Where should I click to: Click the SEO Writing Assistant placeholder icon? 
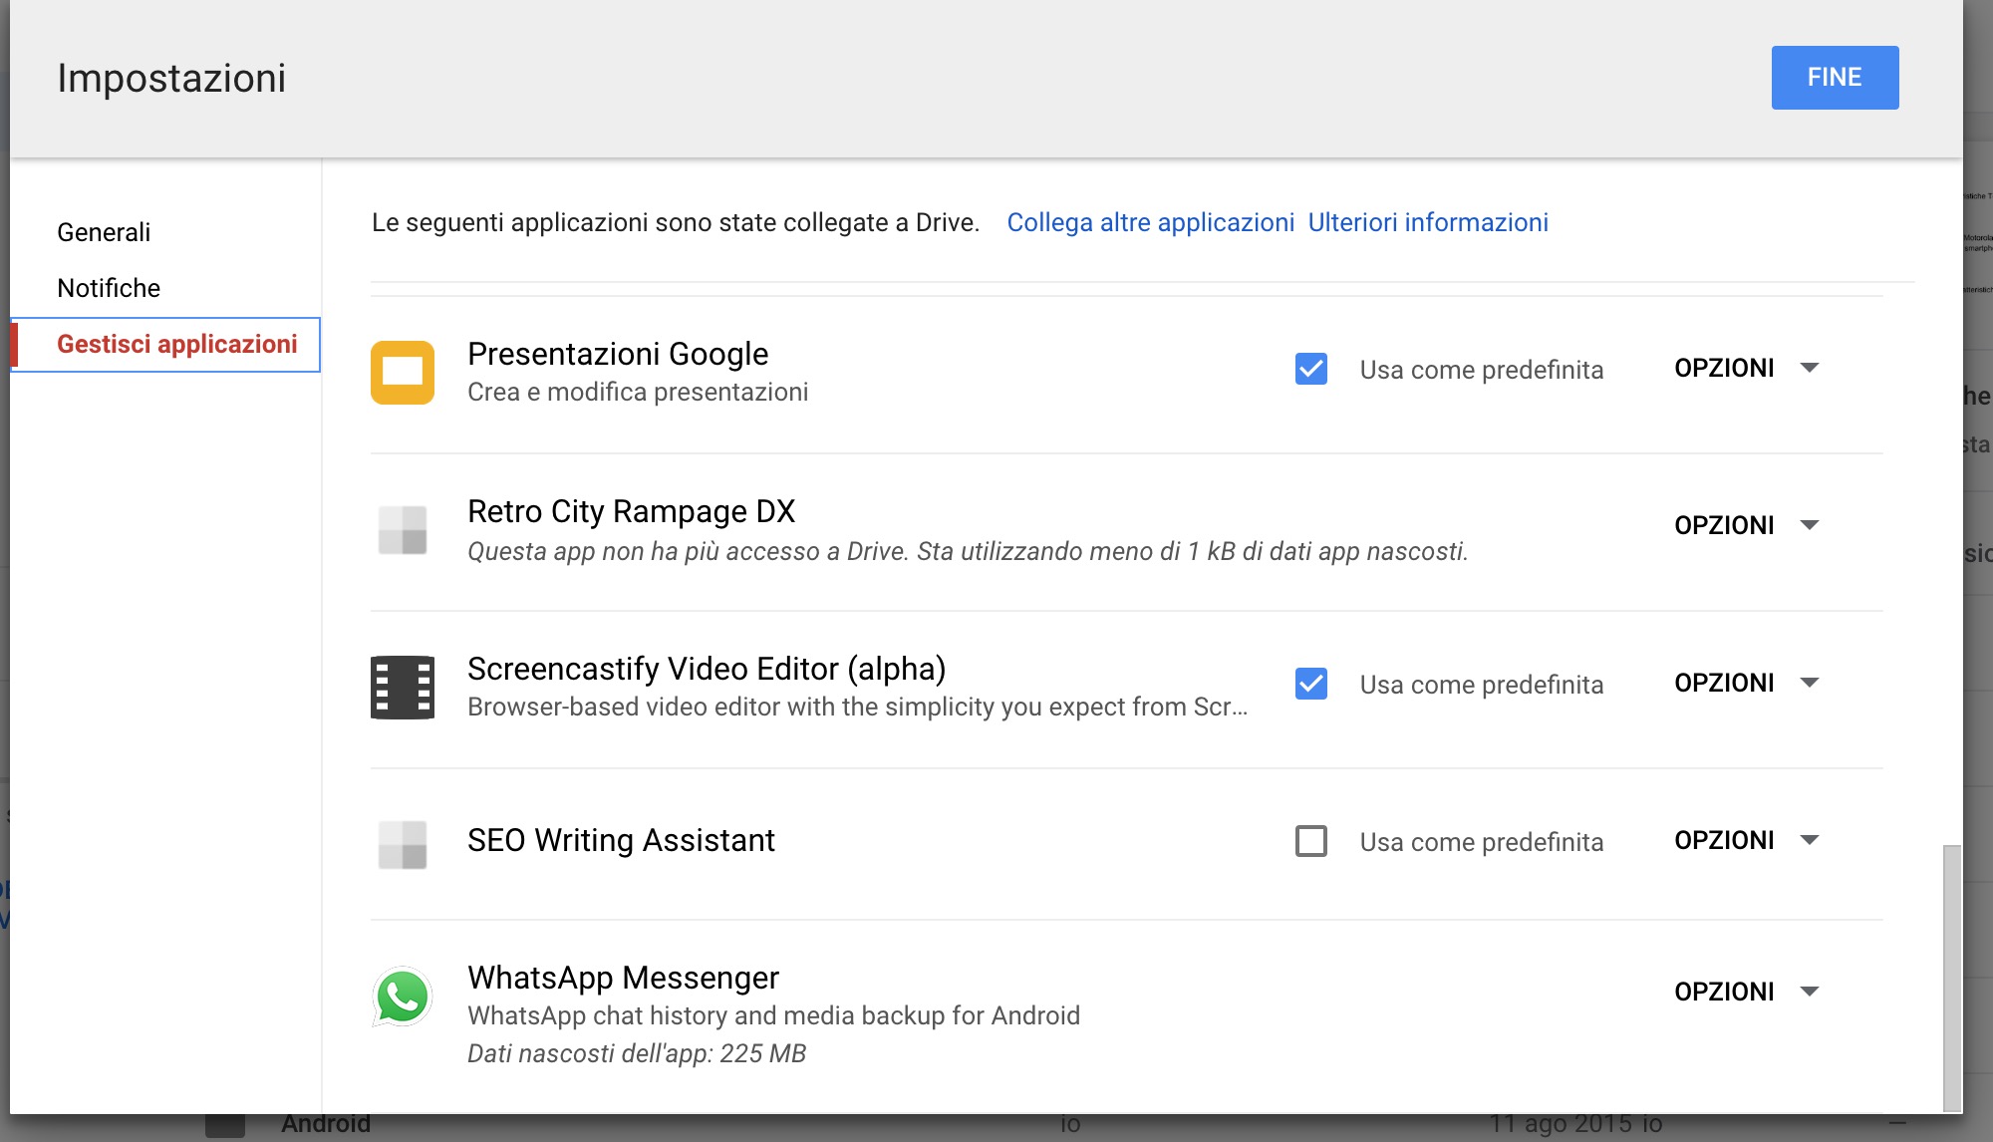pyautogui.click(x=403, y=843)
